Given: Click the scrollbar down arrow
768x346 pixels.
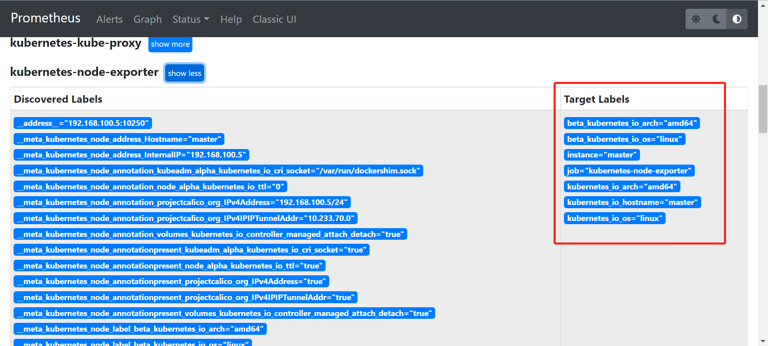Looking at the screenshot, I should [x=763, y=342].
